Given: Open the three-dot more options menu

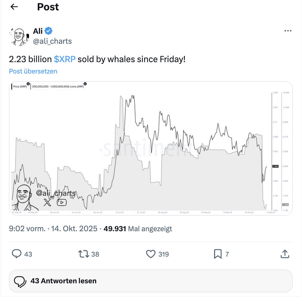Looking at the screenshot, I should (x=288, y=31).
